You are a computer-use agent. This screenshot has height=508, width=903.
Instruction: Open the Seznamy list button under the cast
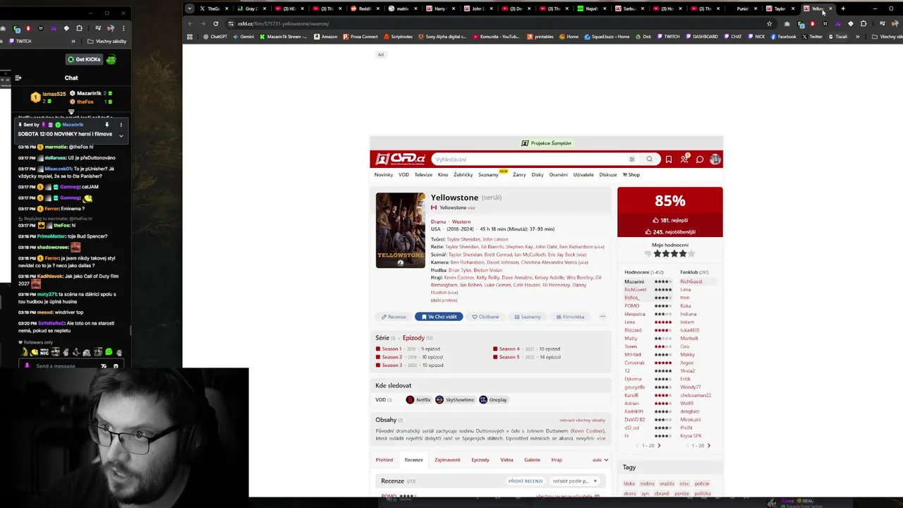click(528, 317)
